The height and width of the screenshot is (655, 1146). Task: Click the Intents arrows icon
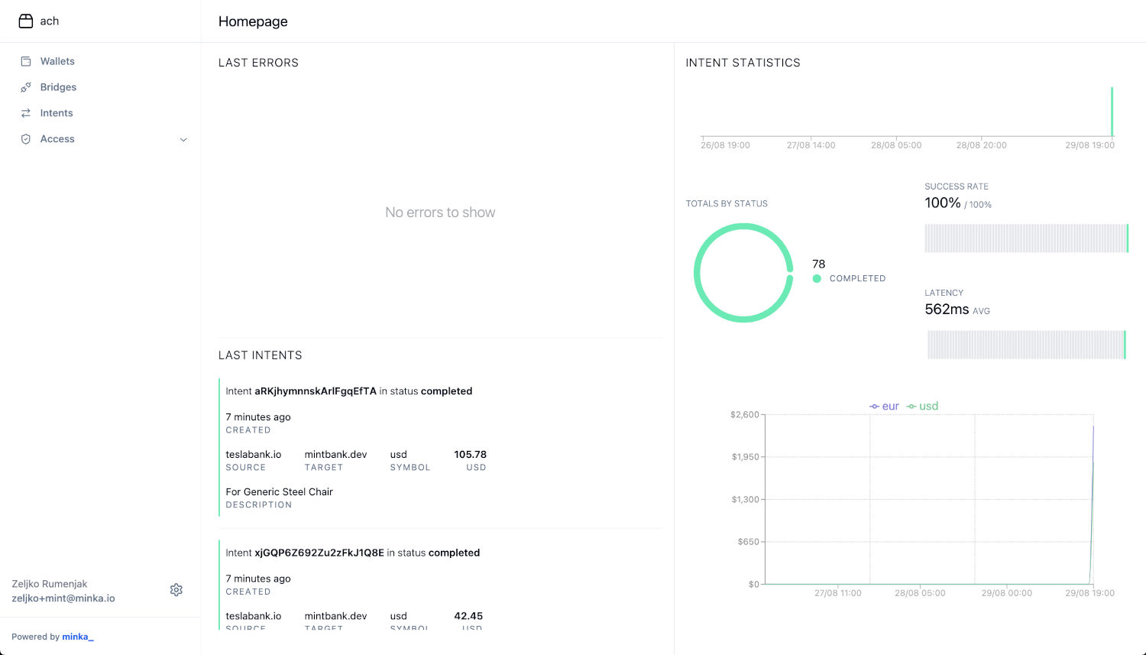(26, 113)
